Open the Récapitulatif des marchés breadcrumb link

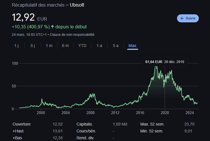click(x=38, y=5)
